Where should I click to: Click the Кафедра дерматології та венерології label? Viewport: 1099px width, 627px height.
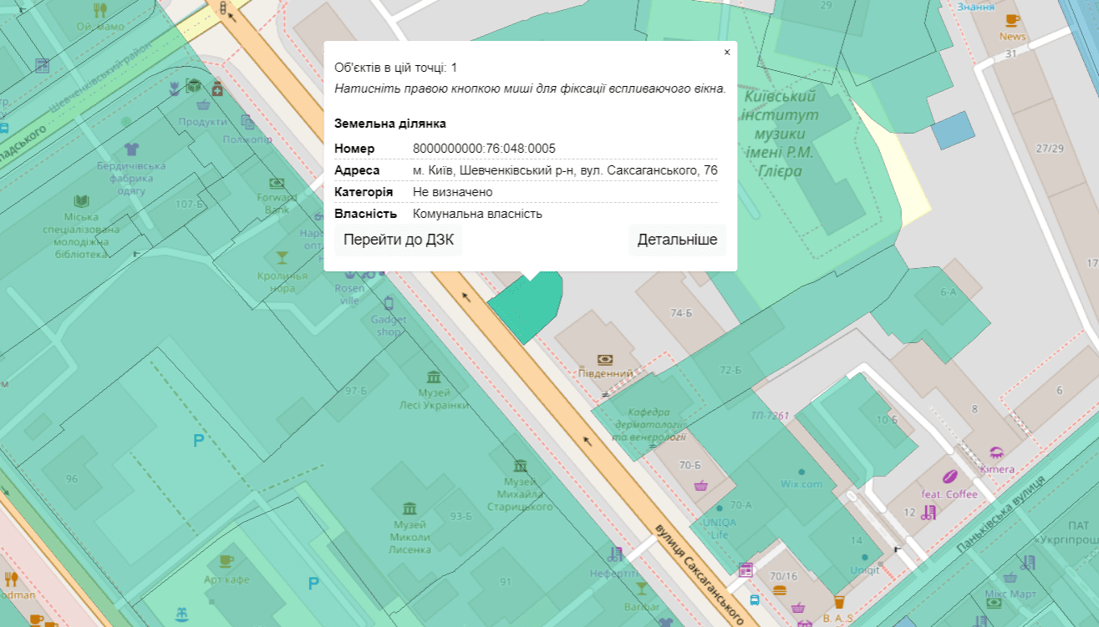point(648,423)
